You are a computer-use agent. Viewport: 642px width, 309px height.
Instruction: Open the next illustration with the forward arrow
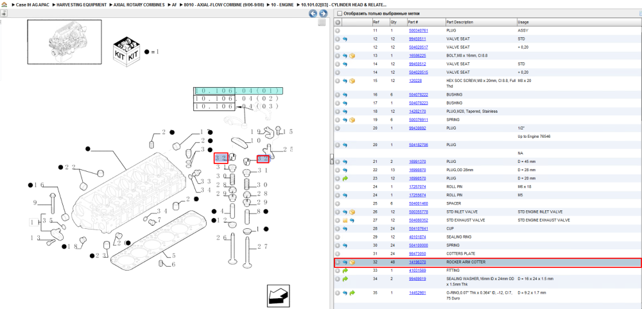[x=323, y=13]
